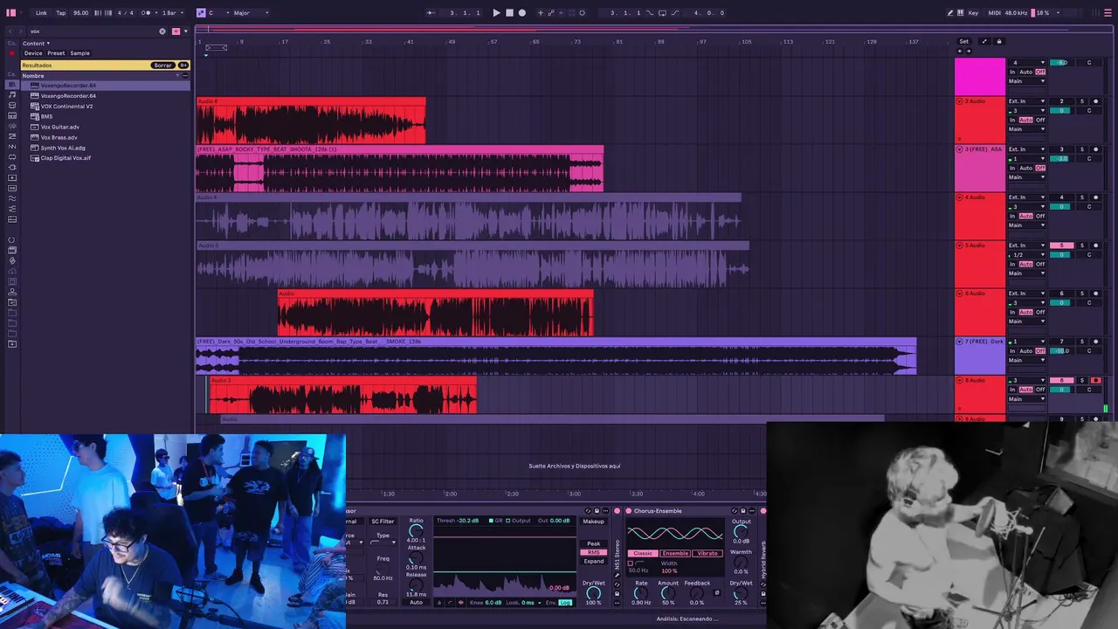Toggle Chorus-Ensemble device activator
This screenshot has height=629, width=1118.
pos(628,511)
